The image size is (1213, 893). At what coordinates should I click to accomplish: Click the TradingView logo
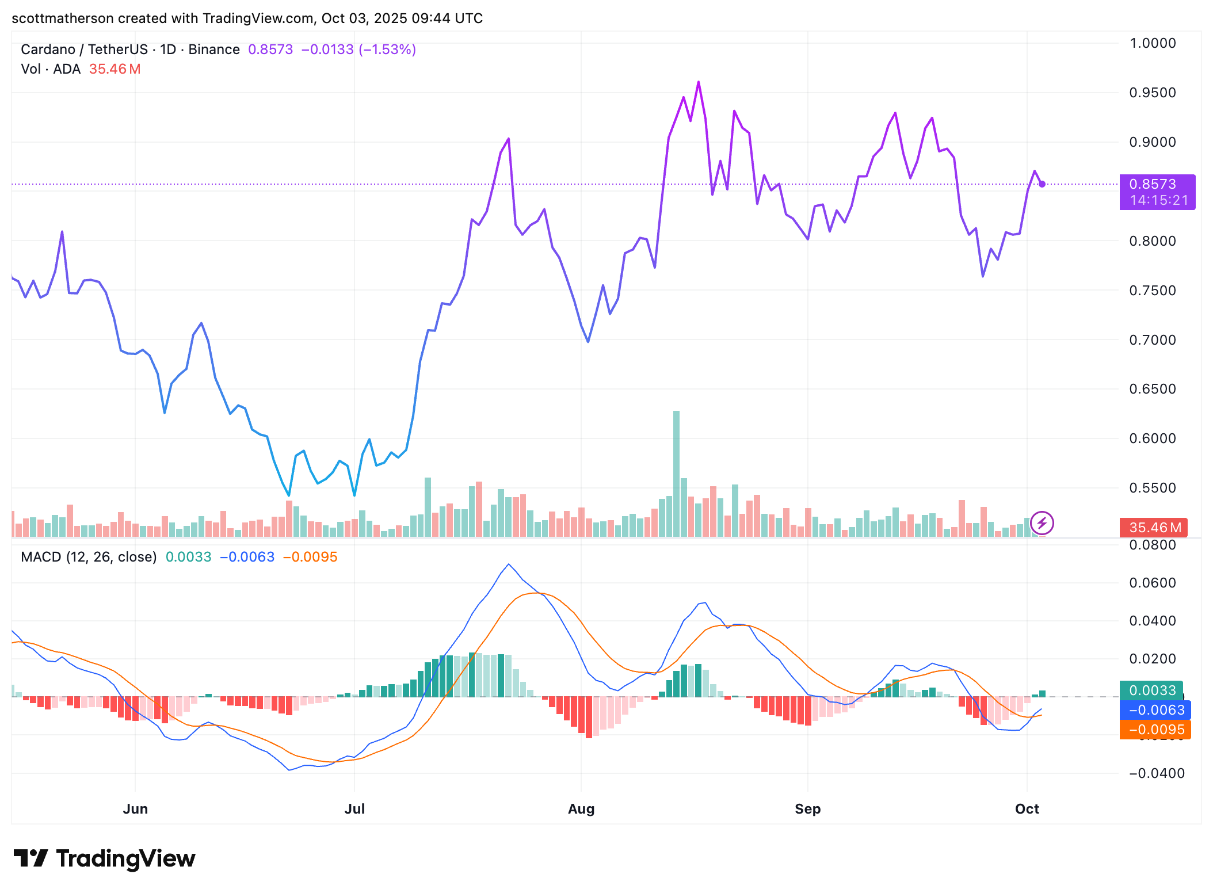104,858
